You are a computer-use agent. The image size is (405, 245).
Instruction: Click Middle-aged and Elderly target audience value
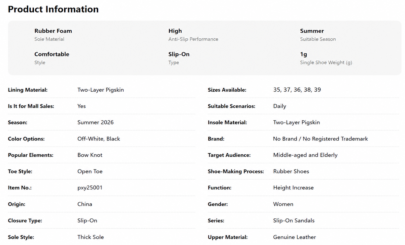(305, 155)
